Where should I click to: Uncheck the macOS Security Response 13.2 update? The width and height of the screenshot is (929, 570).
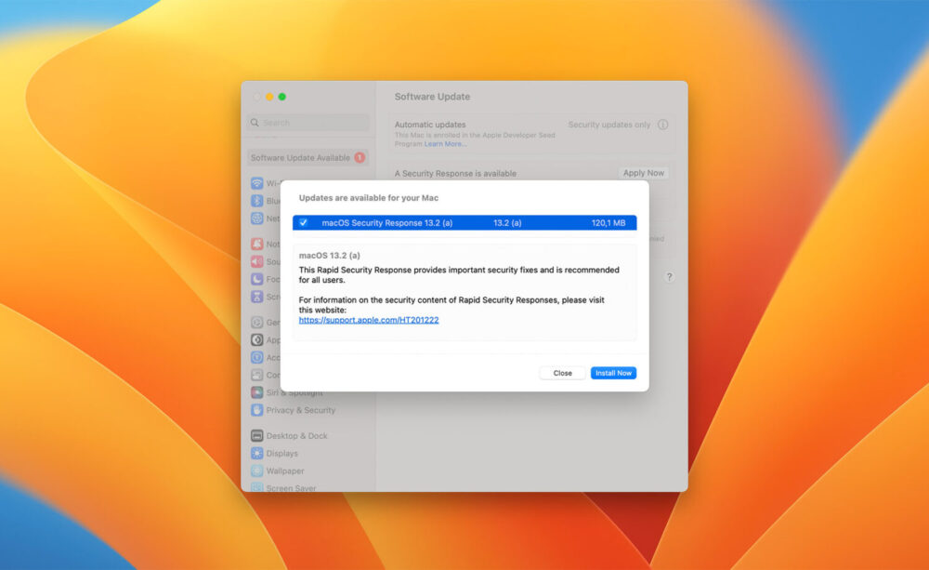(x=304, y=222)
